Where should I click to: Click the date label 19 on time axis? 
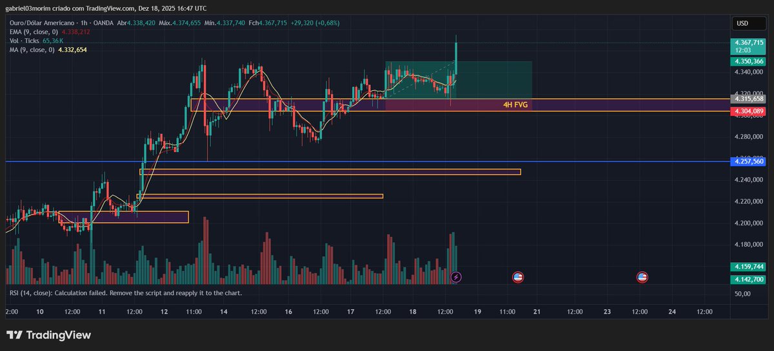477,312
